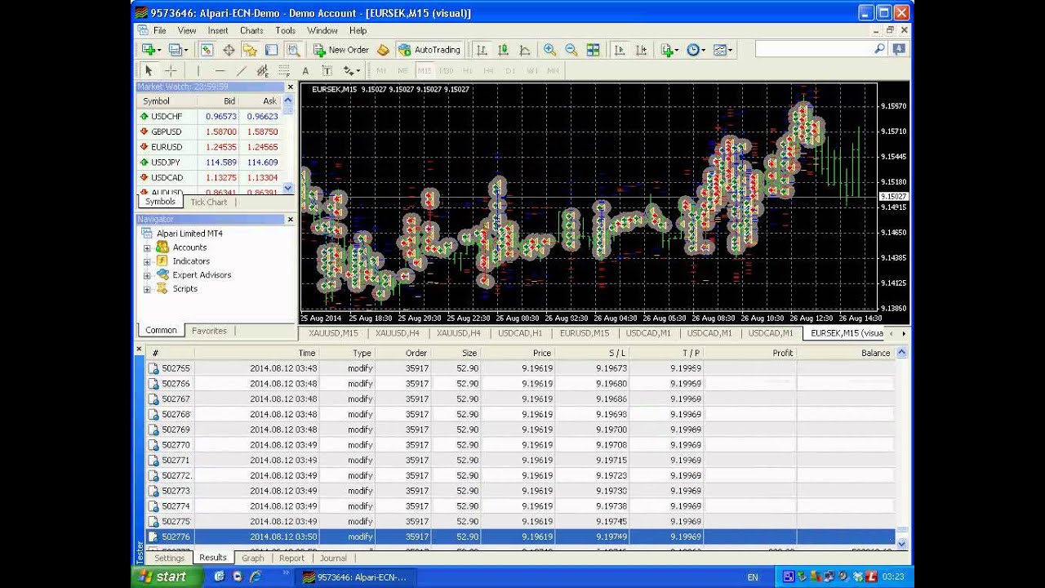
Task: Toggle chart shift icon
Action: tap(641, 50)
